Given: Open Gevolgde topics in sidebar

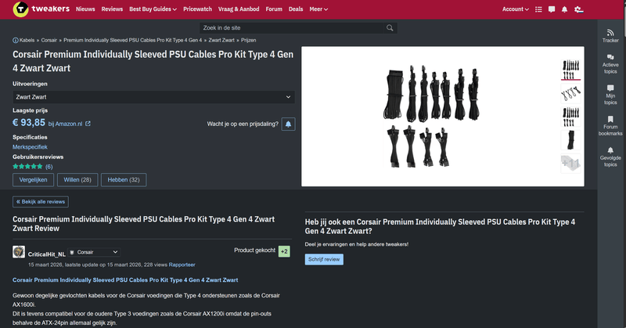Looking at the screenshot, I should pos(610,157).
